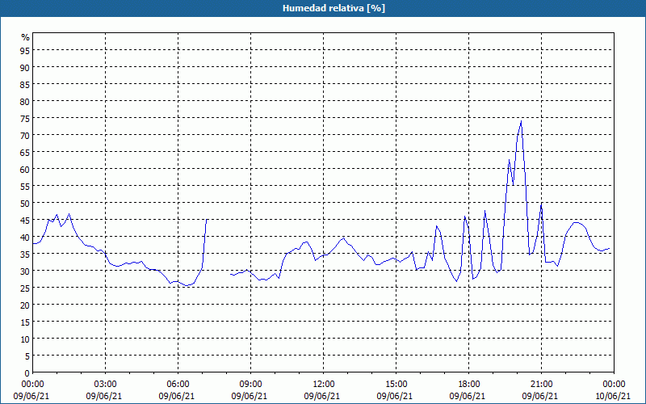The image size is (646, 404).
Task: Click the 90 value on the y-axis
Action: pyautogui.click(x=25, y=67)
